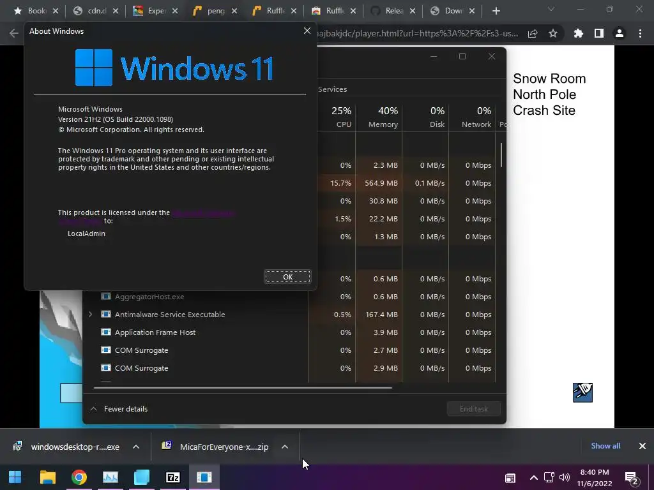Open clock showing 8:40 PM
The image size is (654, 490).
tap(595, 477)
